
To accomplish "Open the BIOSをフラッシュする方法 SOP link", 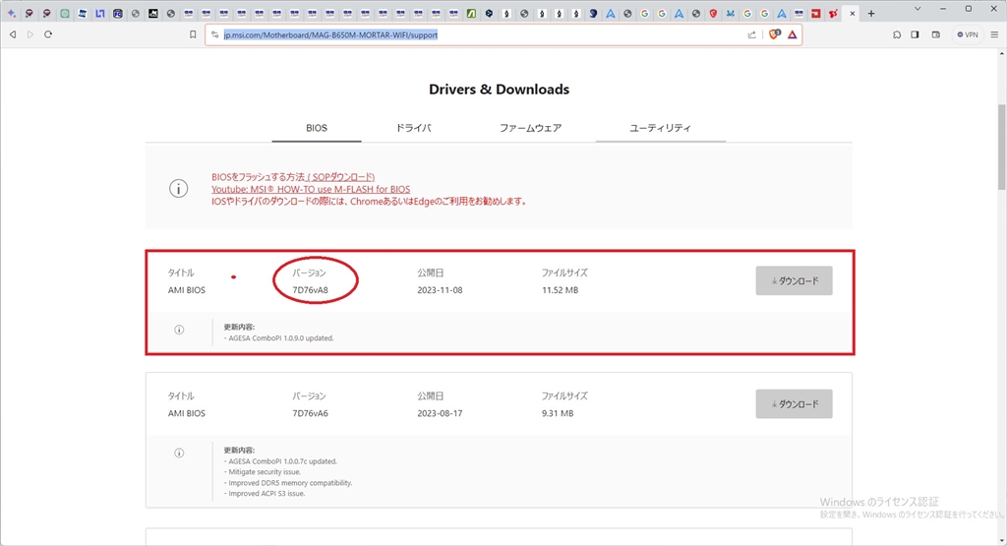I will tap(293, 177).
